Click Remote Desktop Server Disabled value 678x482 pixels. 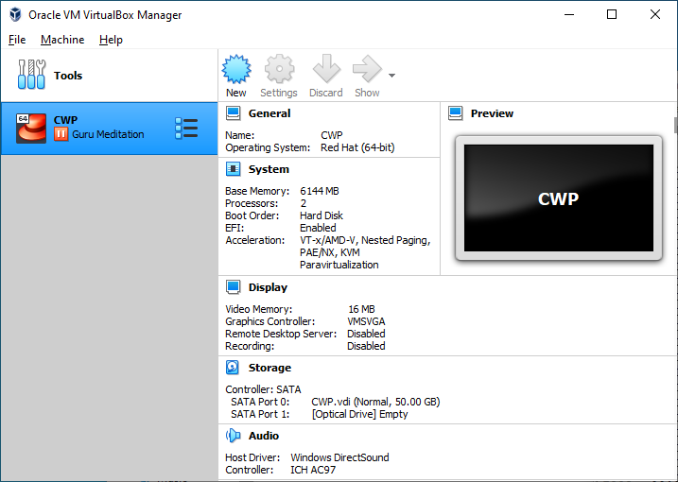coord(366,334)
